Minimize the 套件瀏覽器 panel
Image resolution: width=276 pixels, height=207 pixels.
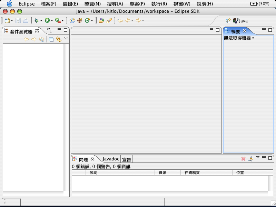click(x=59, y=29)
